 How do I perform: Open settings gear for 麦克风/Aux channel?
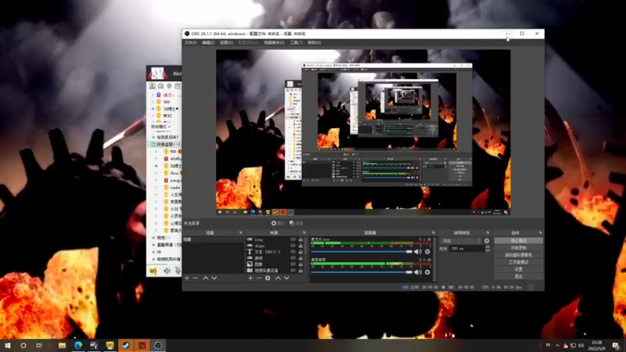pos(427,251)
